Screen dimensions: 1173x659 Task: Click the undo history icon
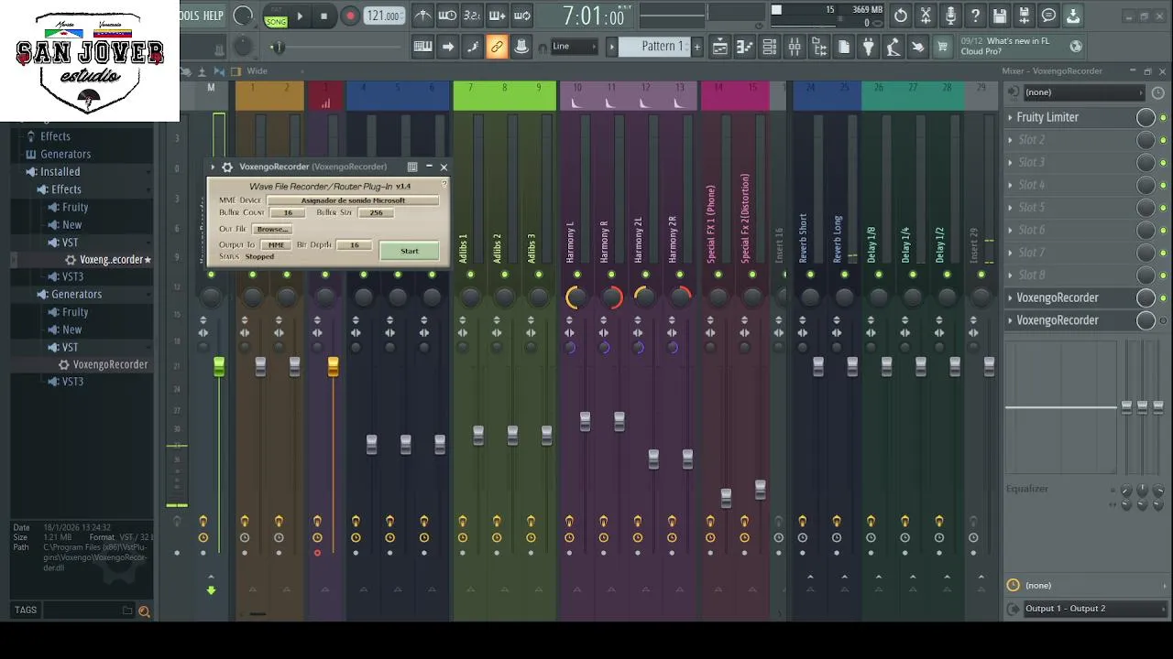click(x=901, y=16)
